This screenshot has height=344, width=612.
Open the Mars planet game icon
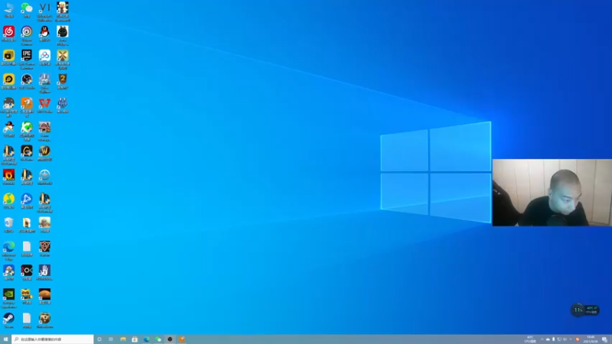point(44,296)
